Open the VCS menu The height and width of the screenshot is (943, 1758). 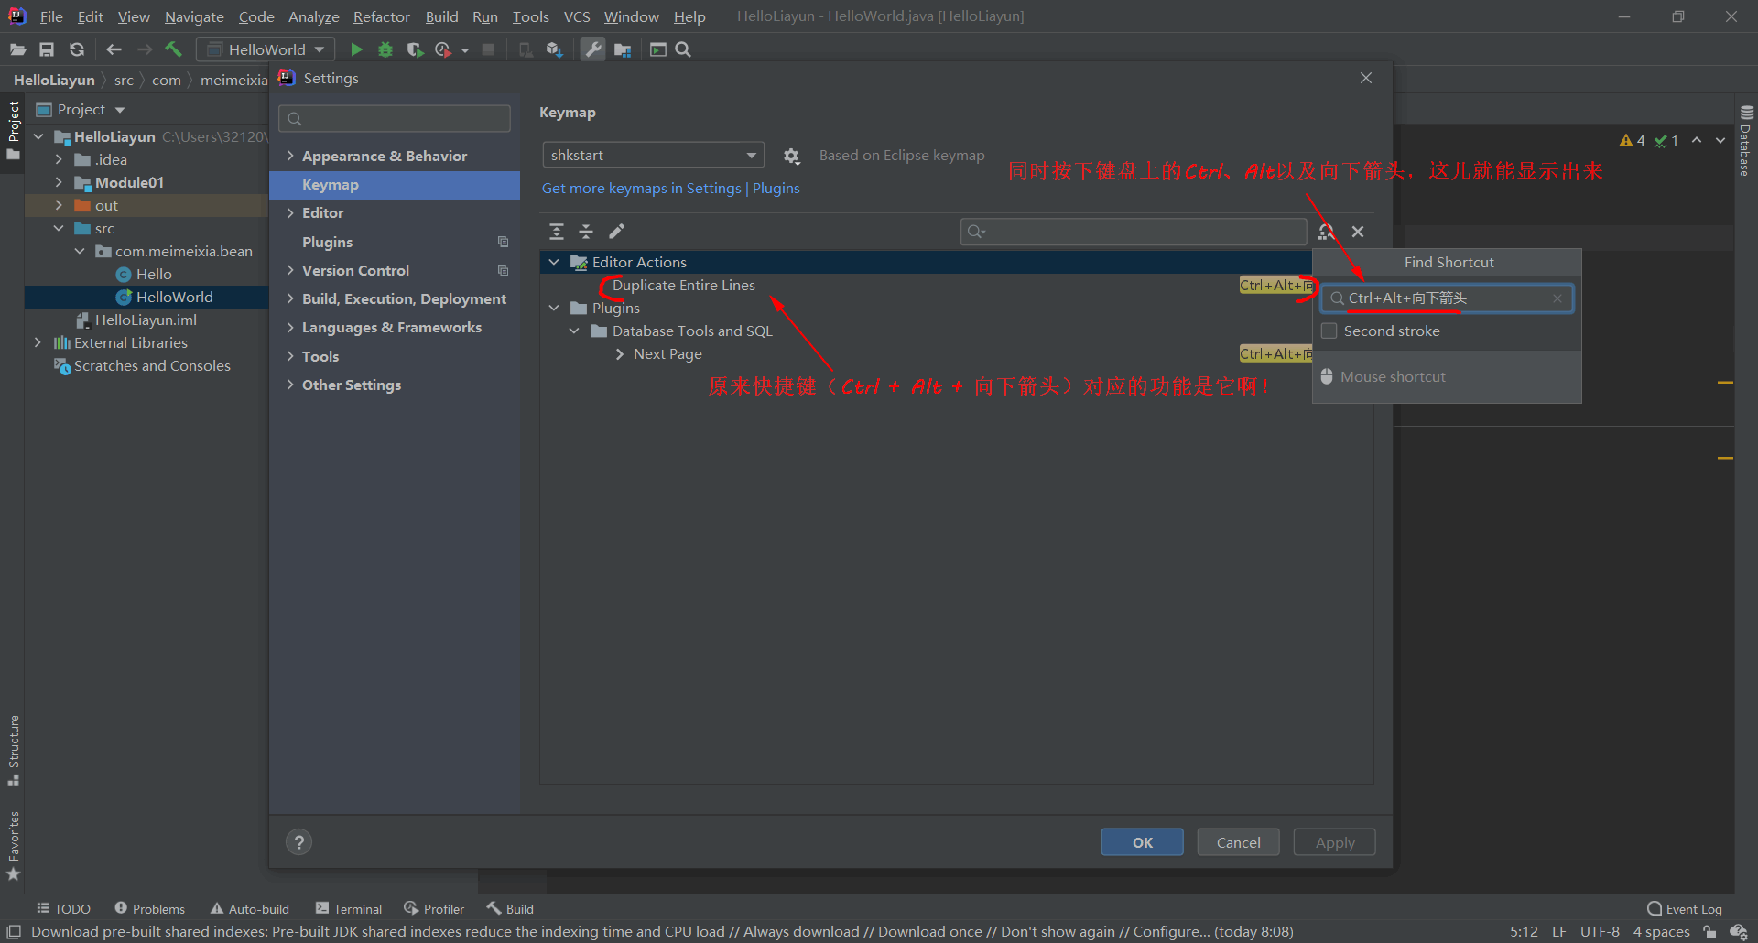[576, 16]
